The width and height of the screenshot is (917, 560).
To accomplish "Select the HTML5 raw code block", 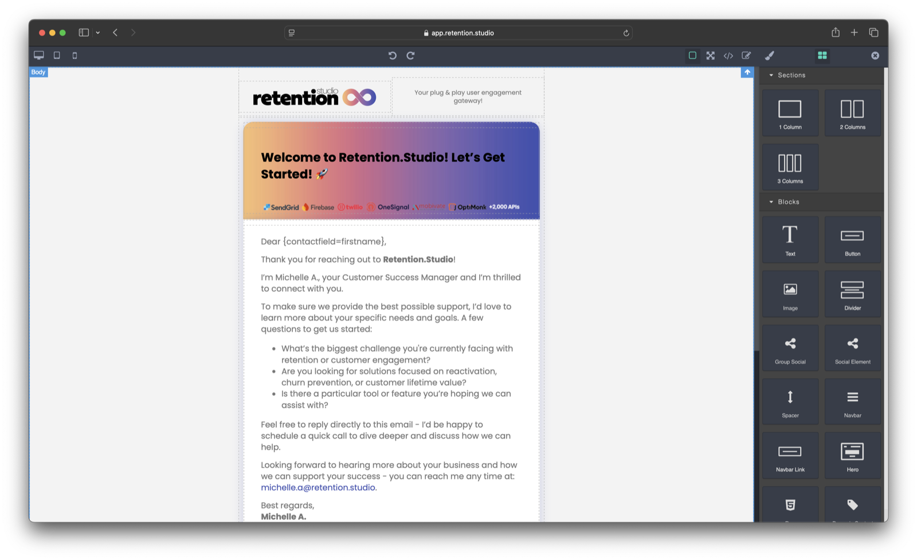I will coord(790,504).
